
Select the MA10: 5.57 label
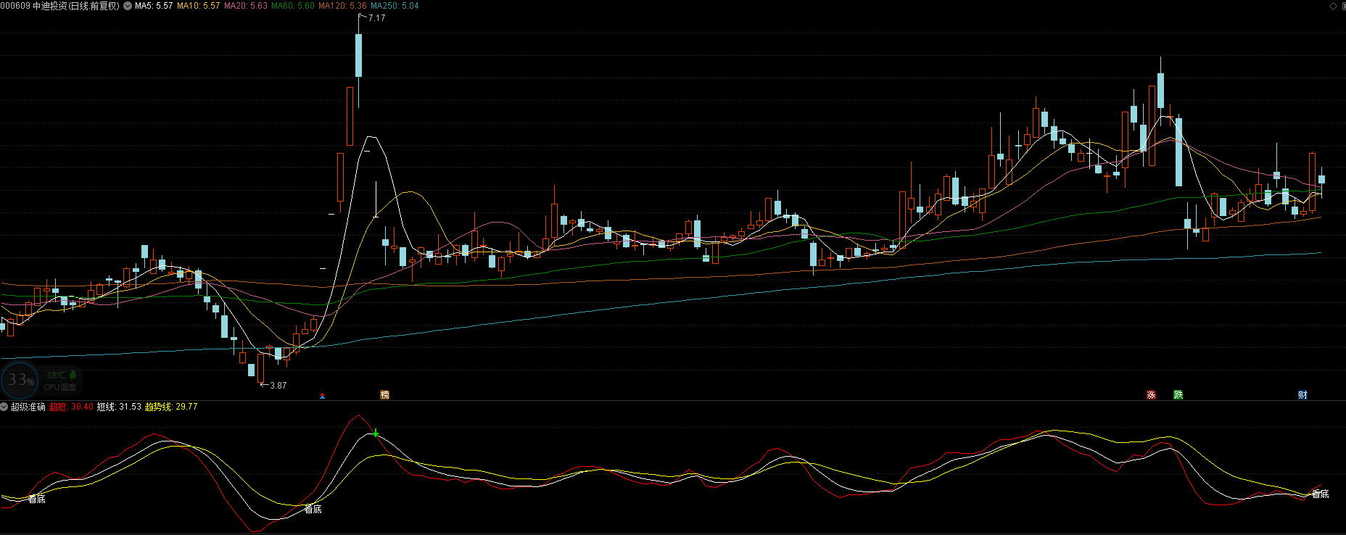(x=198, y=6)
